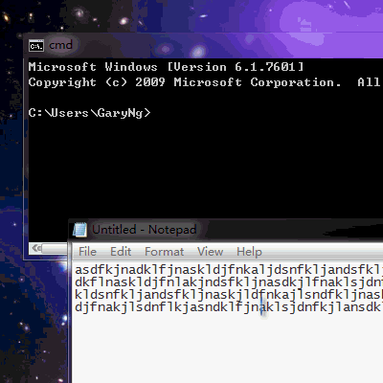Open the File menu in Notepad
The height and width of the screenshot is (383, 383).
click(87, 252)
